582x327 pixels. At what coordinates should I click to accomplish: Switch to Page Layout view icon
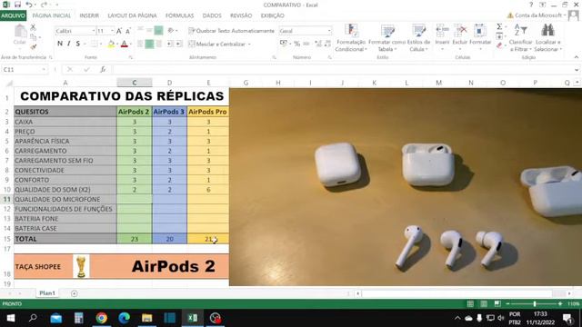coord(484,303)
